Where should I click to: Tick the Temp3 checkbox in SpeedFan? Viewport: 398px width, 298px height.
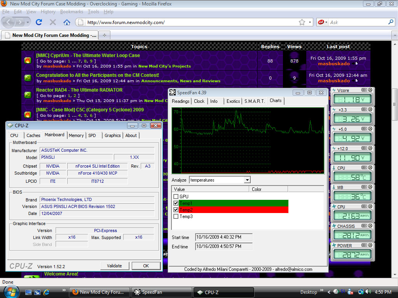176,216
